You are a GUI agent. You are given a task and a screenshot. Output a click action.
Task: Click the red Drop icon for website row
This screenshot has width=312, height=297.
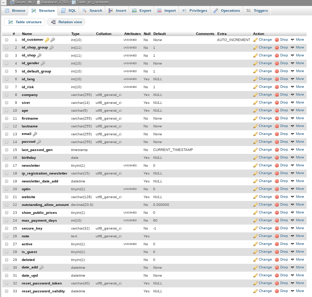(277, 197)
